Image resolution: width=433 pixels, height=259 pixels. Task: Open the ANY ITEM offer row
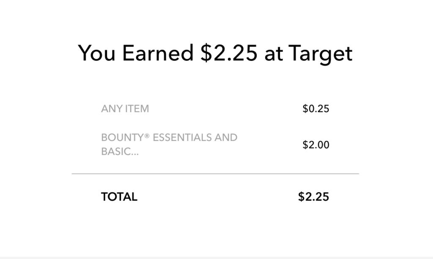(x=215, y=109)
